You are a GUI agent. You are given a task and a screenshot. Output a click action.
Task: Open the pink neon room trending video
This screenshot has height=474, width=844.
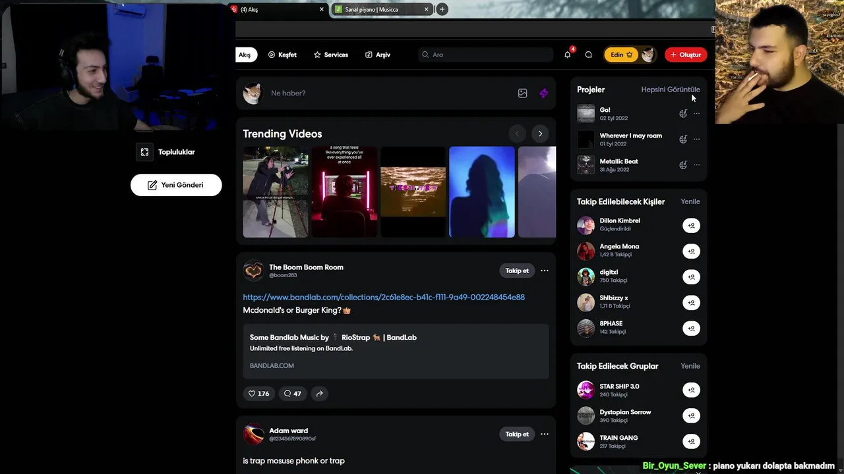click(x=344, y=192)
